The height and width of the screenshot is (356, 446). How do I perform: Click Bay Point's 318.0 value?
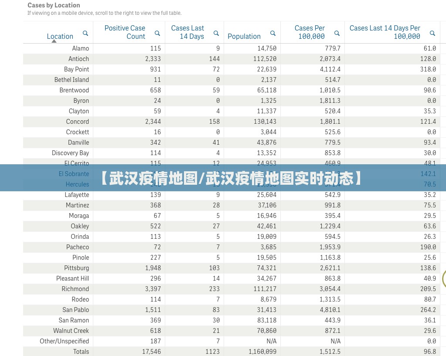click(x=428, y=69)
